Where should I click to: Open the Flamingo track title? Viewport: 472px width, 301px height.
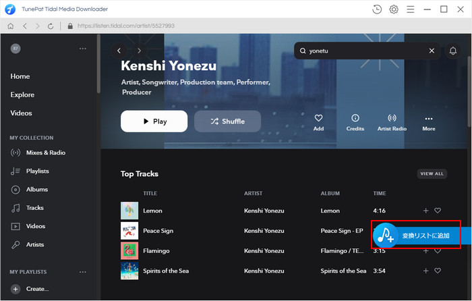coord(156,250)
